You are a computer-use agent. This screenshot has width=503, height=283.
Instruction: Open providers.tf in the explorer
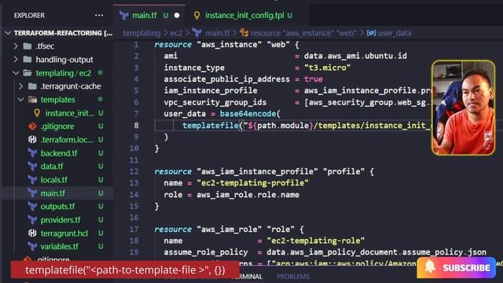tap(61, 220)
